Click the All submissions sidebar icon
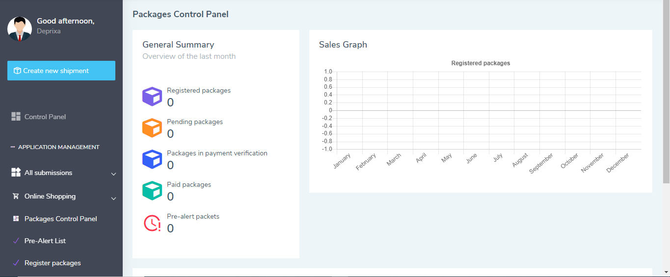The image size is (670, 277). coord(16,172)
